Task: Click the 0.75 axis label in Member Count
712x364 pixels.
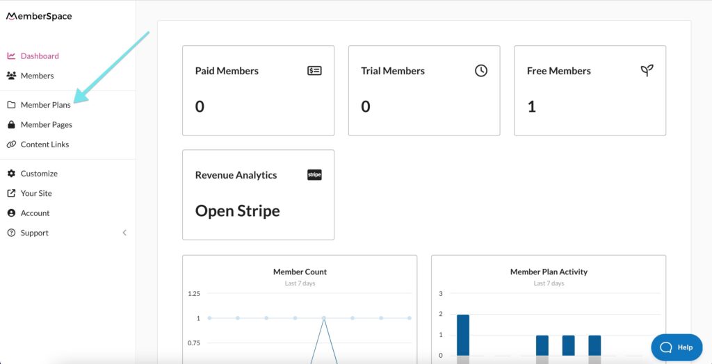Action: point(194,343)
